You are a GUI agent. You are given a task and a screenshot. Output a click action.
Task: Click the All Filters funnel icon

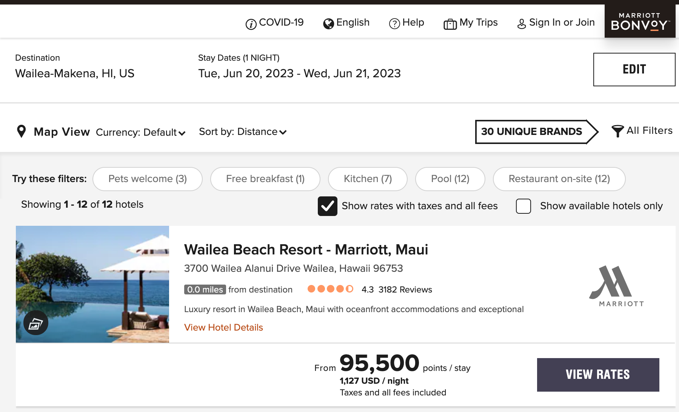(x=617, y=131)
